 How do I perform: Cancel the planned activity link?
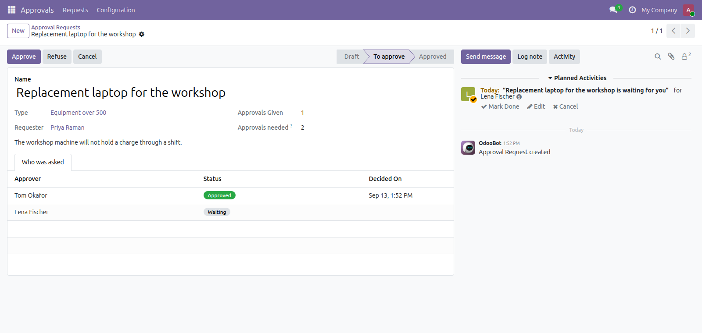coord(566,106)
